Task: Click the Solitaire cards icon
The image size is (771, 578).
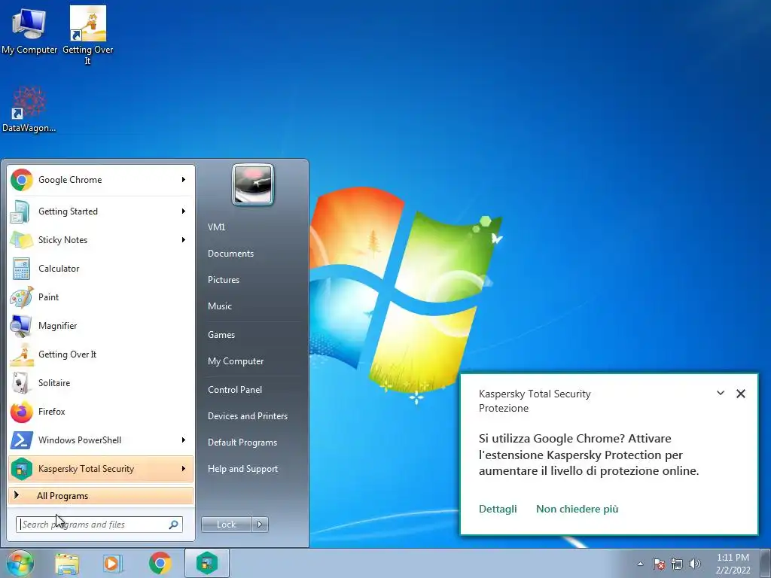Action: tap(22, 383)
